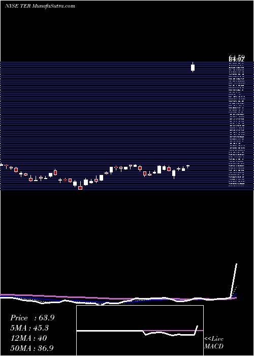The height and width of the screenshot is (356, 254).
Task: Click the Price : 63.9 value
Action: tap(33, 318)
